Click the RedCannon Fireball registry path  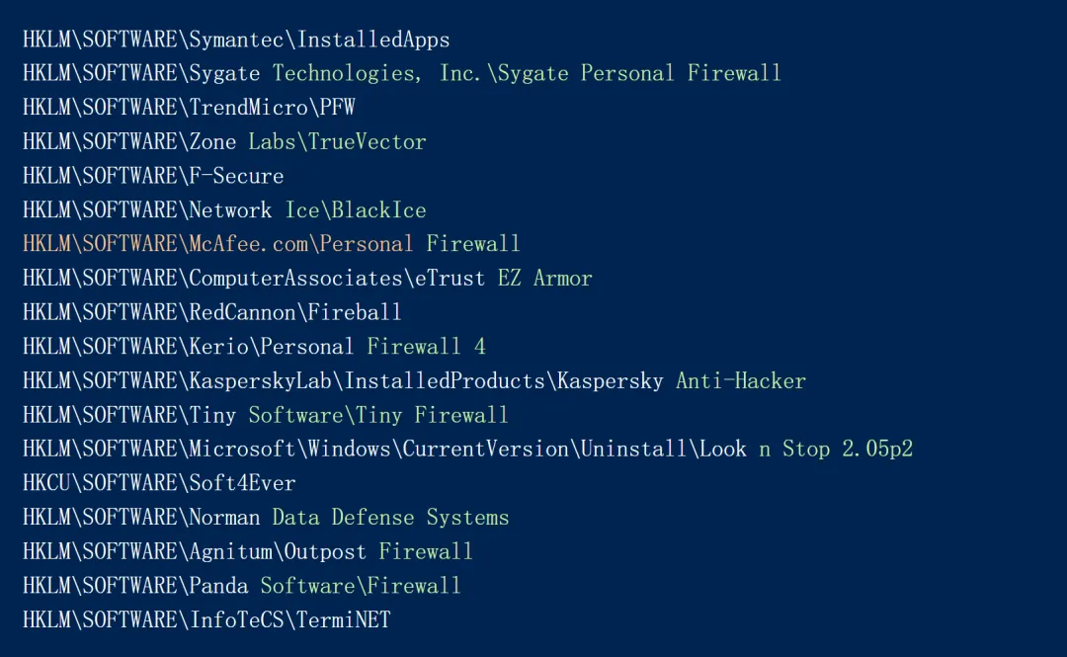(212, 312)
